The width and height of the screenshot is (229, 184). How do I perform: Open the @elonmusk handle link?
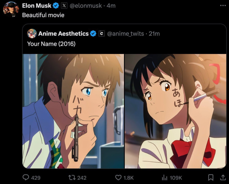coord(86,5)
